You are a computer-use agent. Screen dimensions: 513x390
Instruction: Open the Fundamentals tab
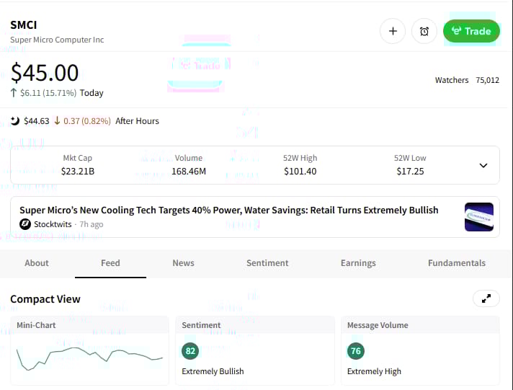457,263
